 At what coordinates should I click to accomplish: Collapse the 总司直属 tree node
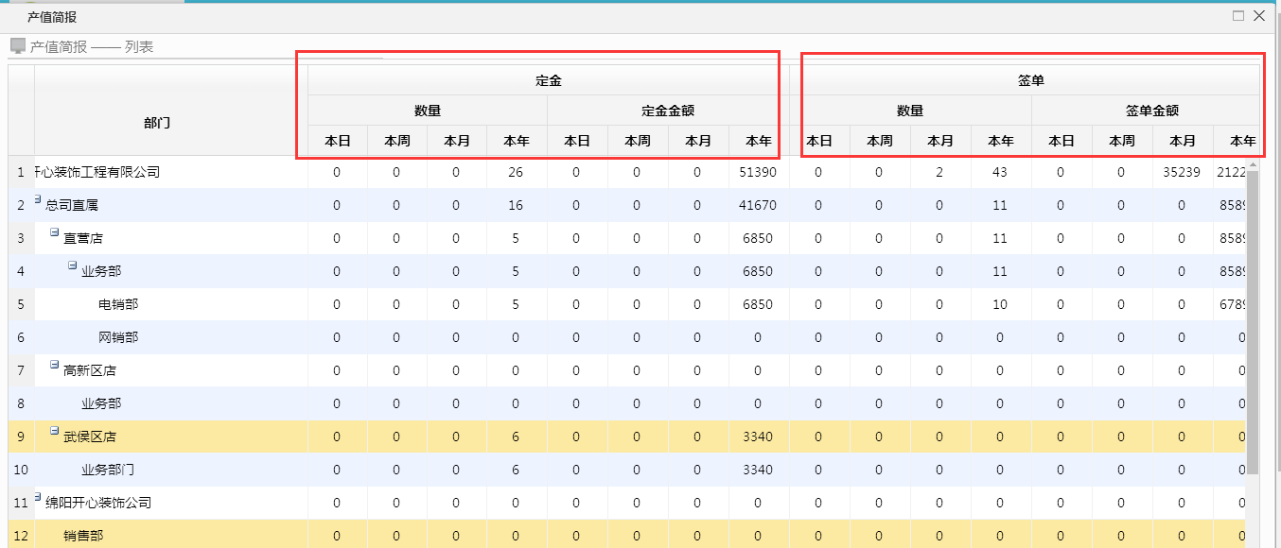click(x=38, y=199)
